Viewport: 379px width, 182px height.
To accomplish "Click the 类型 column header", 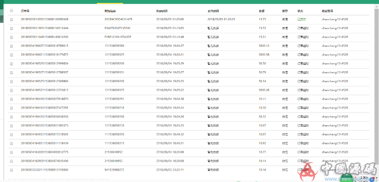I will click(285, 11).
